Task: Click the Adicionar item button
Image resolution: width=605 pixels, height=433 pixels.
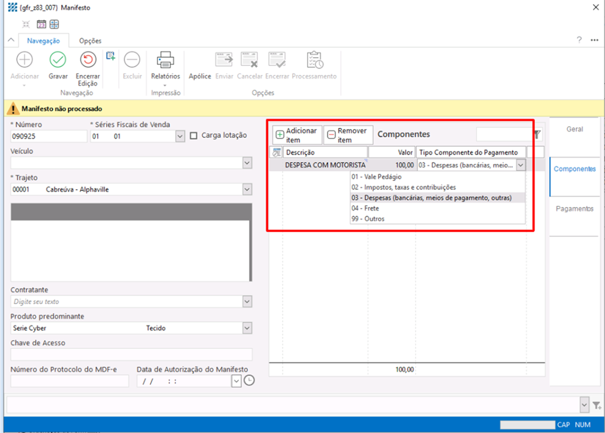Action: 297,135
